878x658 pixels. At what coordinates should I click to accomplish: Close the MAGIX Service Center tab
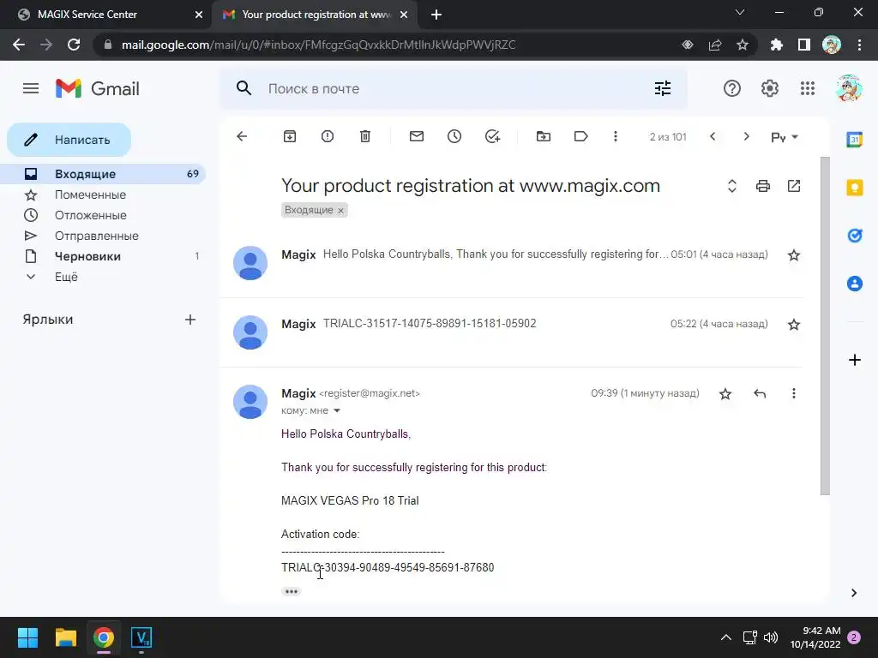[x=199, y=15]
